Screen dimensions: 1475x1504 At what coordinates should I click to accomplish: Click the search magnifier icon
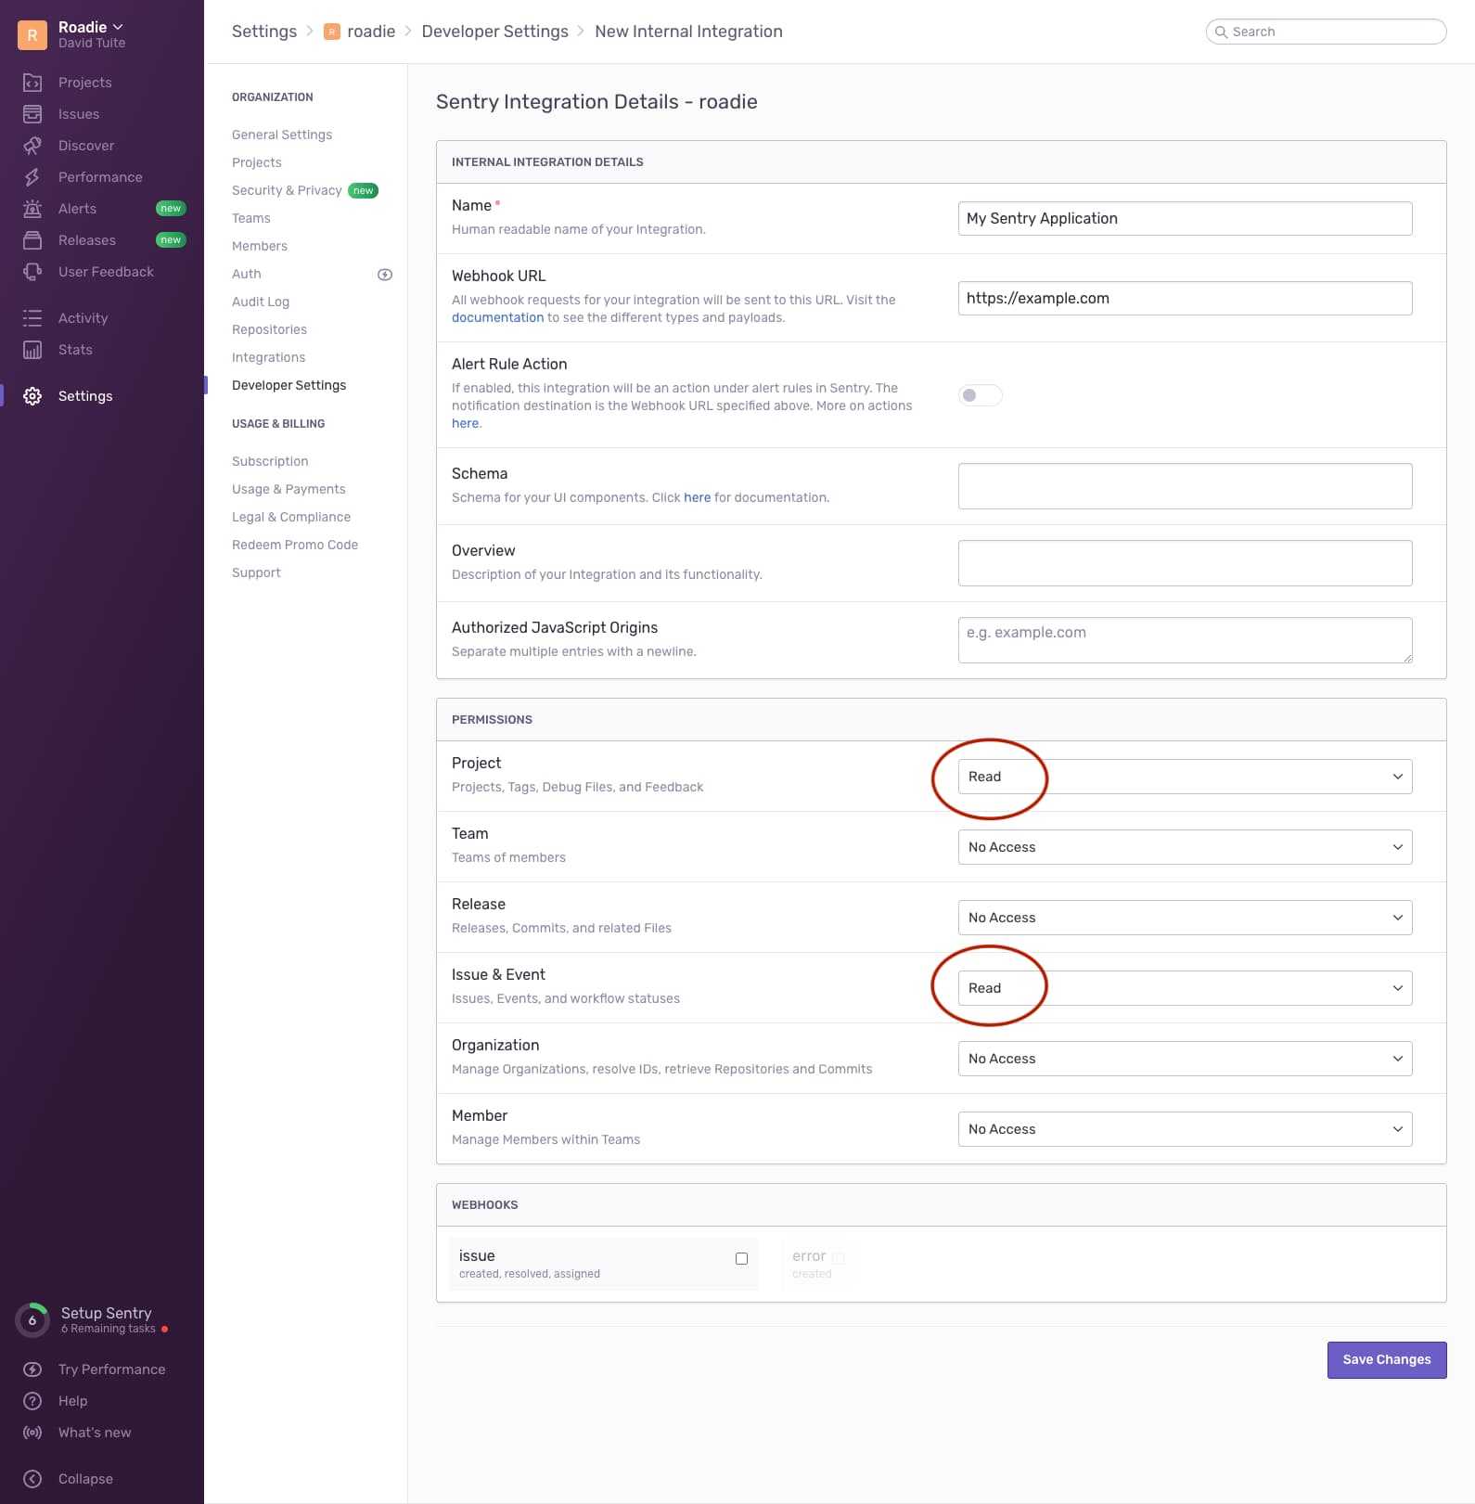pos(1221,32)
